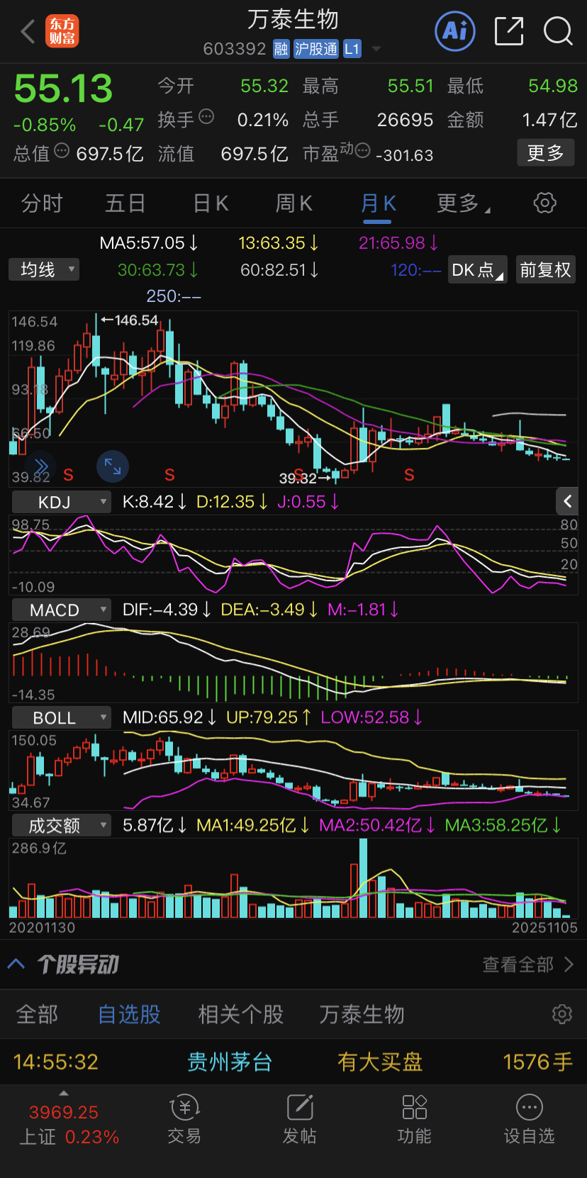Open the 功能 functions icon
Viewport: 587px width, 1178px height.
414,1120
